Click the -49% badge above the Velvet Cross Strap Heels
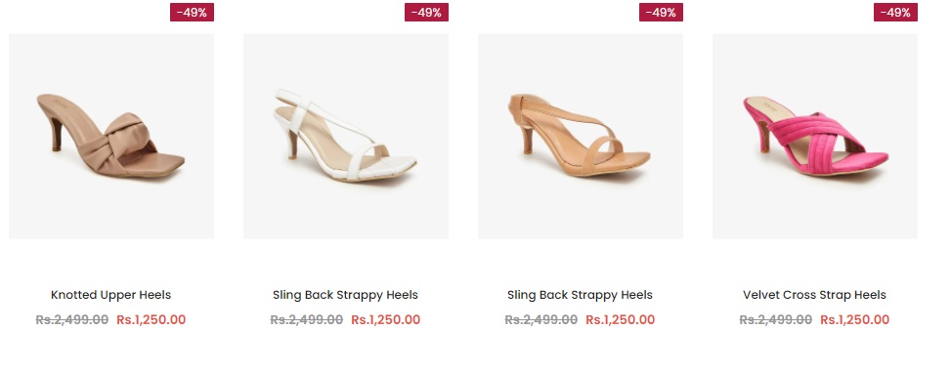The image size is (951, 372). click(x=896, y=12)
